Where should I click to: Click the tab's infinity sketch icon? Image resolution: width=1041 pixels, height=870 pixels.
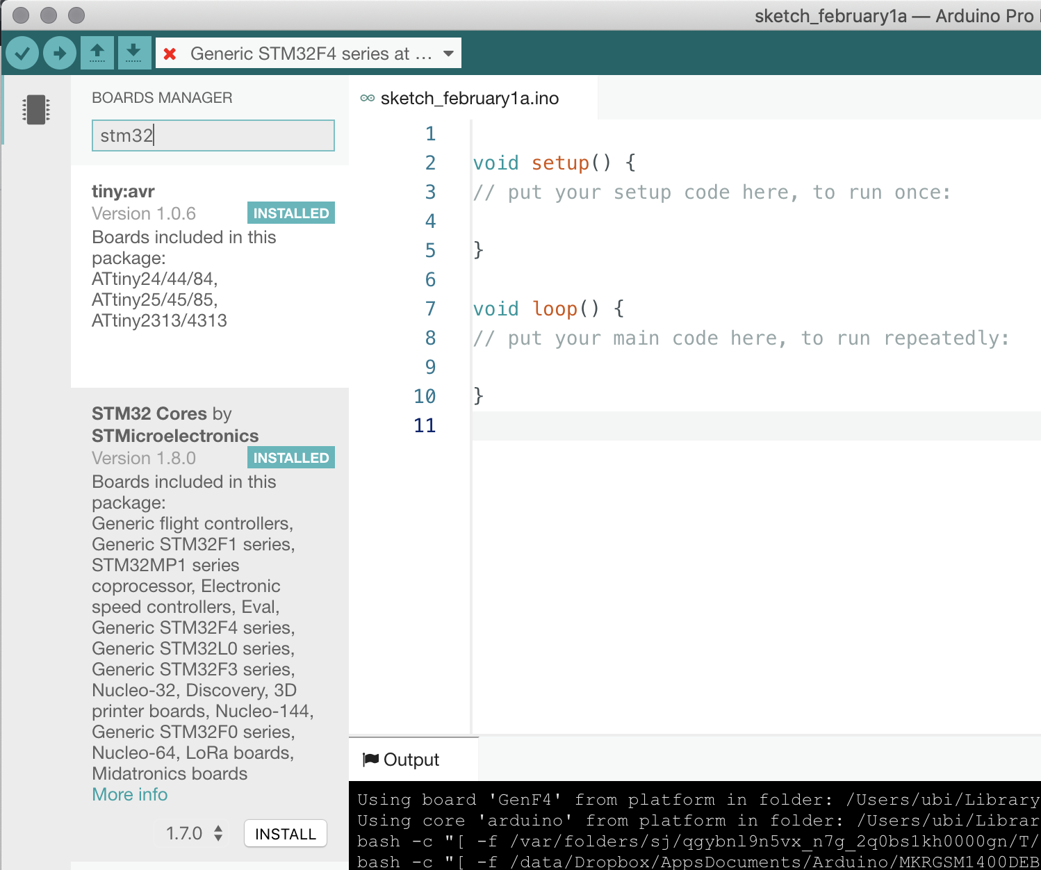click(x=368, y=98)
